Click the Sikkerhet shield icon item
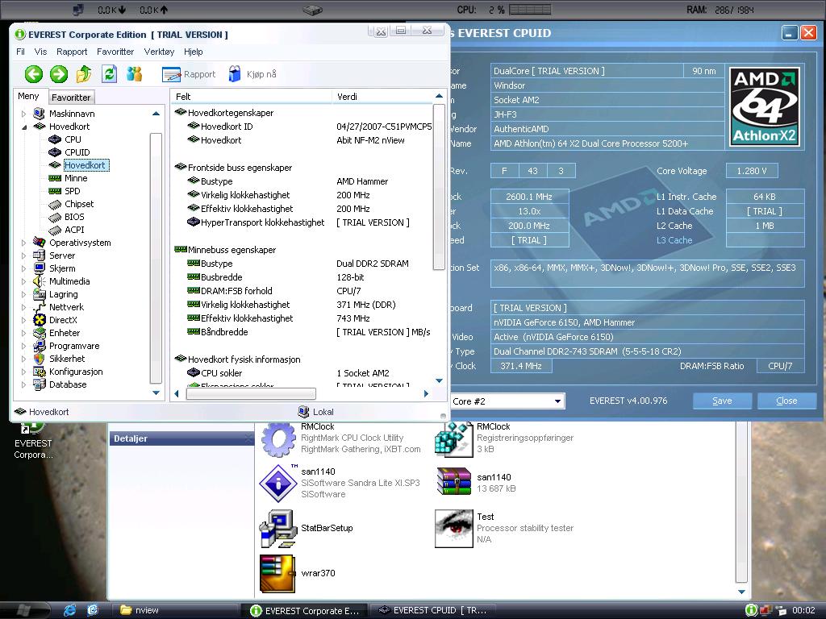826x619 pixels. 39,359
